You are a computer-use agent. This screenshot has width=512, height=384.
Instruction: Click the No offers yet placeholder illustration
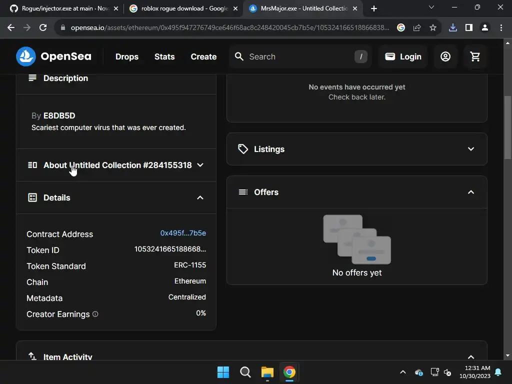[357, 239]
